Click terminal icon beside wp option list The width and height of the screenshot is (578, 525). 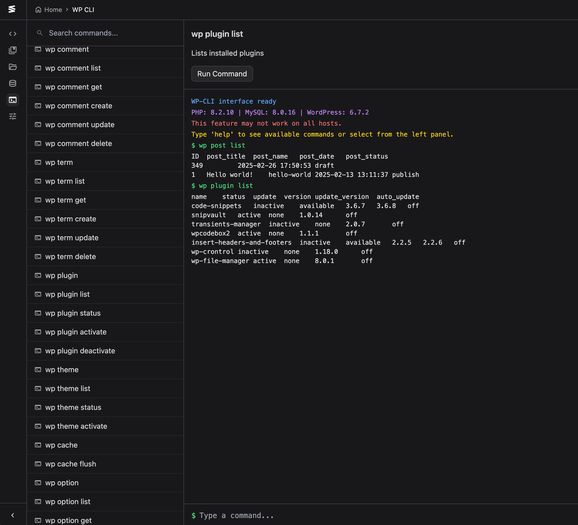[x=38, y=502]
